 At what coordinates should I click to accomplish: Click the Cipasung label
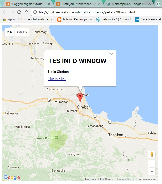tap(14, 167)
